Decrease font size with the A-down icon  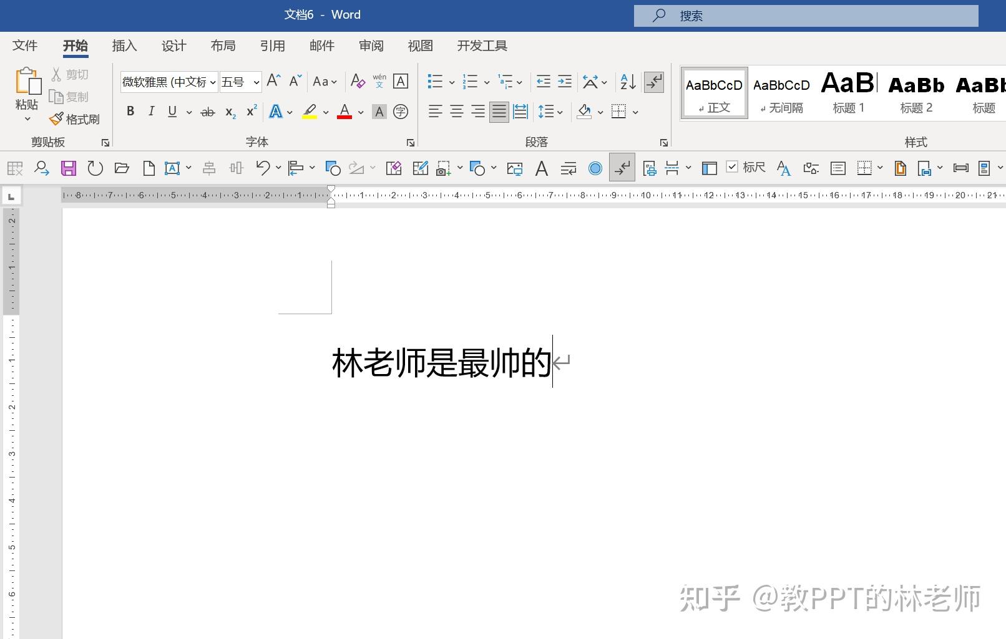296,81
